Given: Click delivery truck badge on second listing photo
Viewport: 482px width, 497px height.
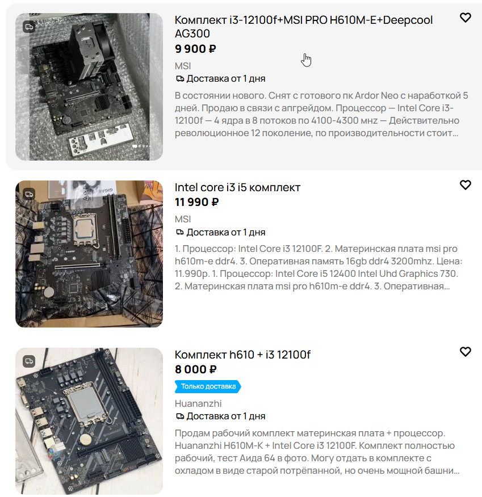Looking at the screenshot, I should coord(29,194).
